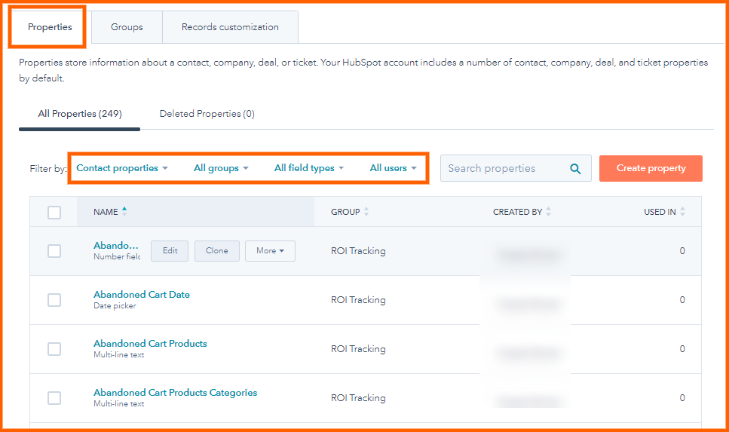This screenshot has height=432, width=729.
Task: Sort by the NAME column arrow
Action: click(x=124, y=212)
